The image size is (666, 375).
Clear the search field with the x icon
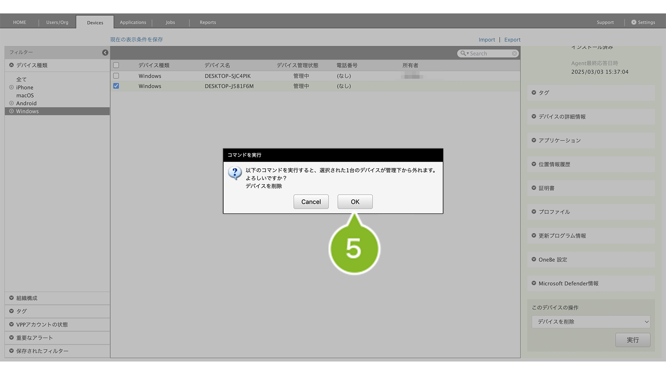pyautogui.click(x=514, y=54)
